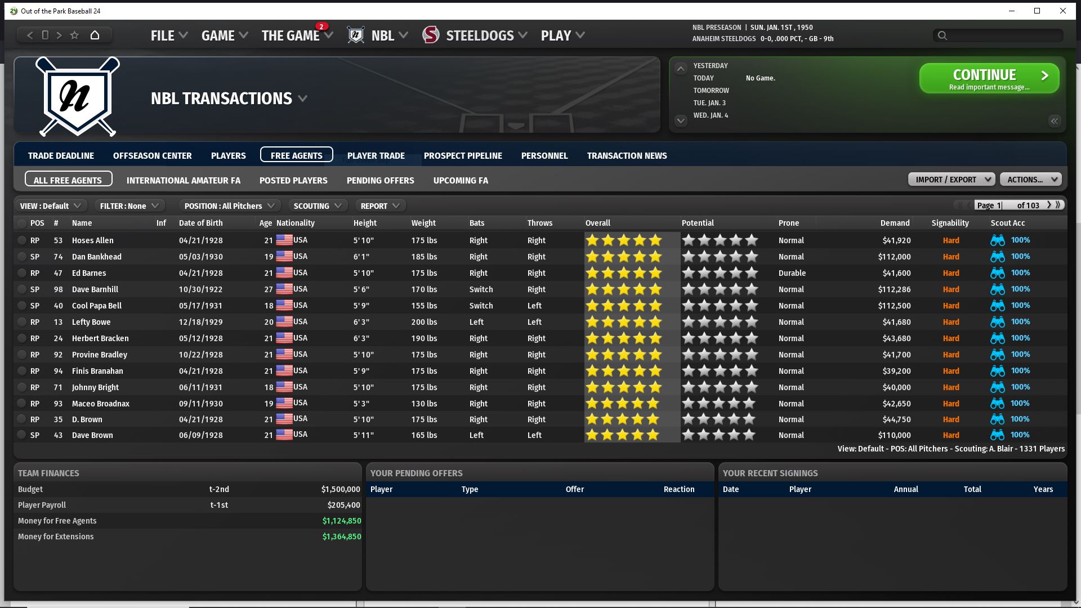Select the radio button for Dan Bankhead
This screenshot has height=608, width=1081.
(21, 257)
